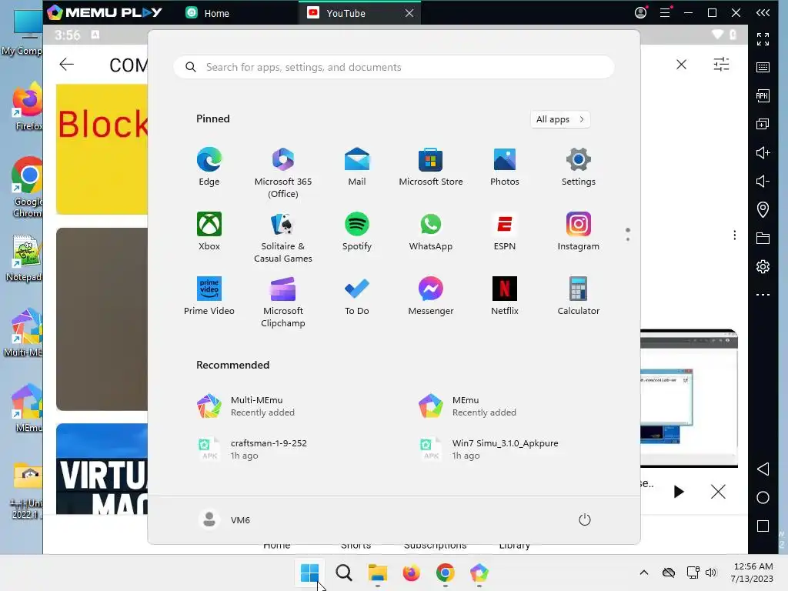
Task: Open Google Chrome from taskbar
Action: pos(446,573)
